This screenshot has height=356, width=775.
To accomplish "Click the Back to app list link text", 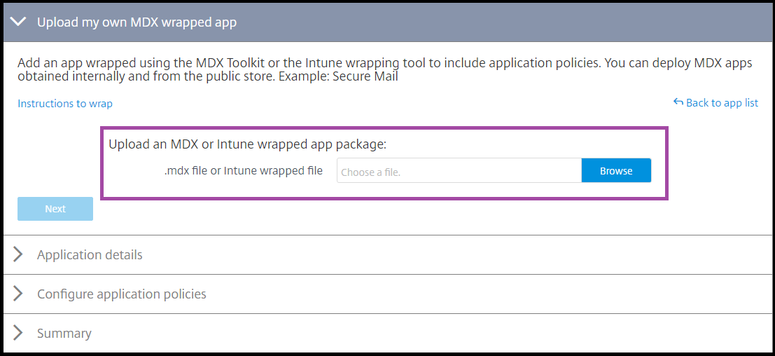I will point(722,103).
